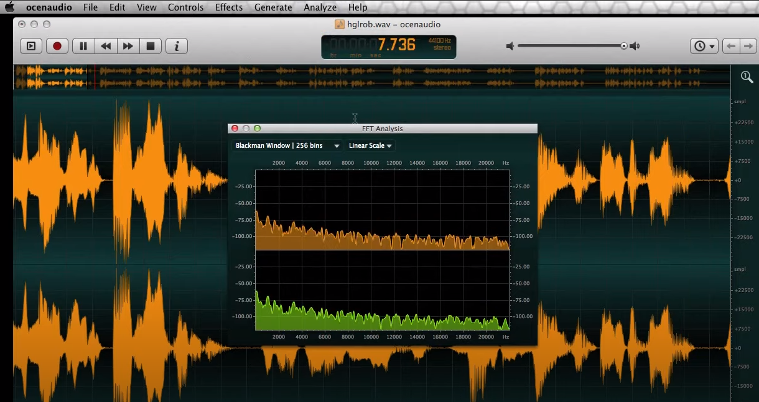The image size is (759, 402).
Task: Click the forward navigation arrow button
Action: (x=749, y=45)
